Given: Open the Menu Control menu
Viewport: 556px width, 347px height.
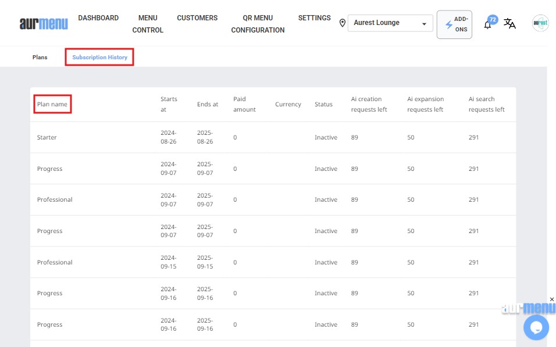Looking at the screenshot, I should [x=148, y=24].
